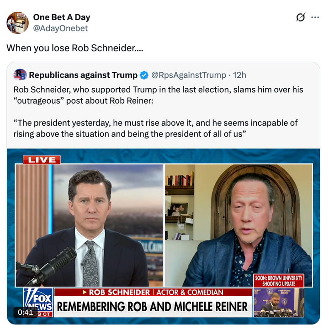Click the Republicans against Trump avatar
The height and width of the screenshot is (329, 329).
(x=20, y=74)
